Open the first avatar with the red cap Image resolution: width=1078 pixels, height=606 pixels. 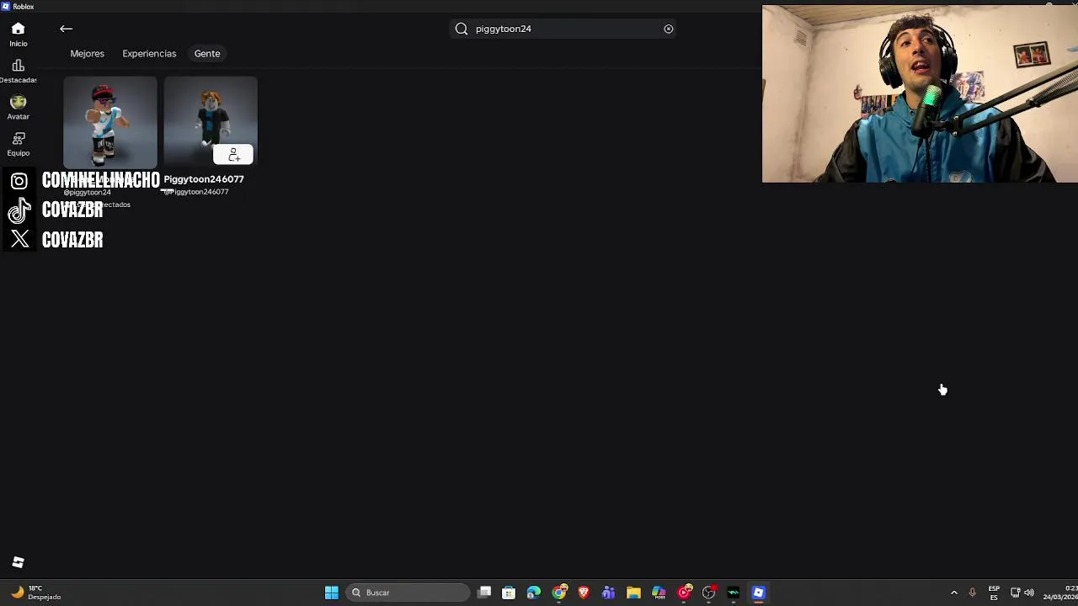click(110, 122)
